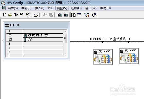Open Configure Network icon

[87, 15]
